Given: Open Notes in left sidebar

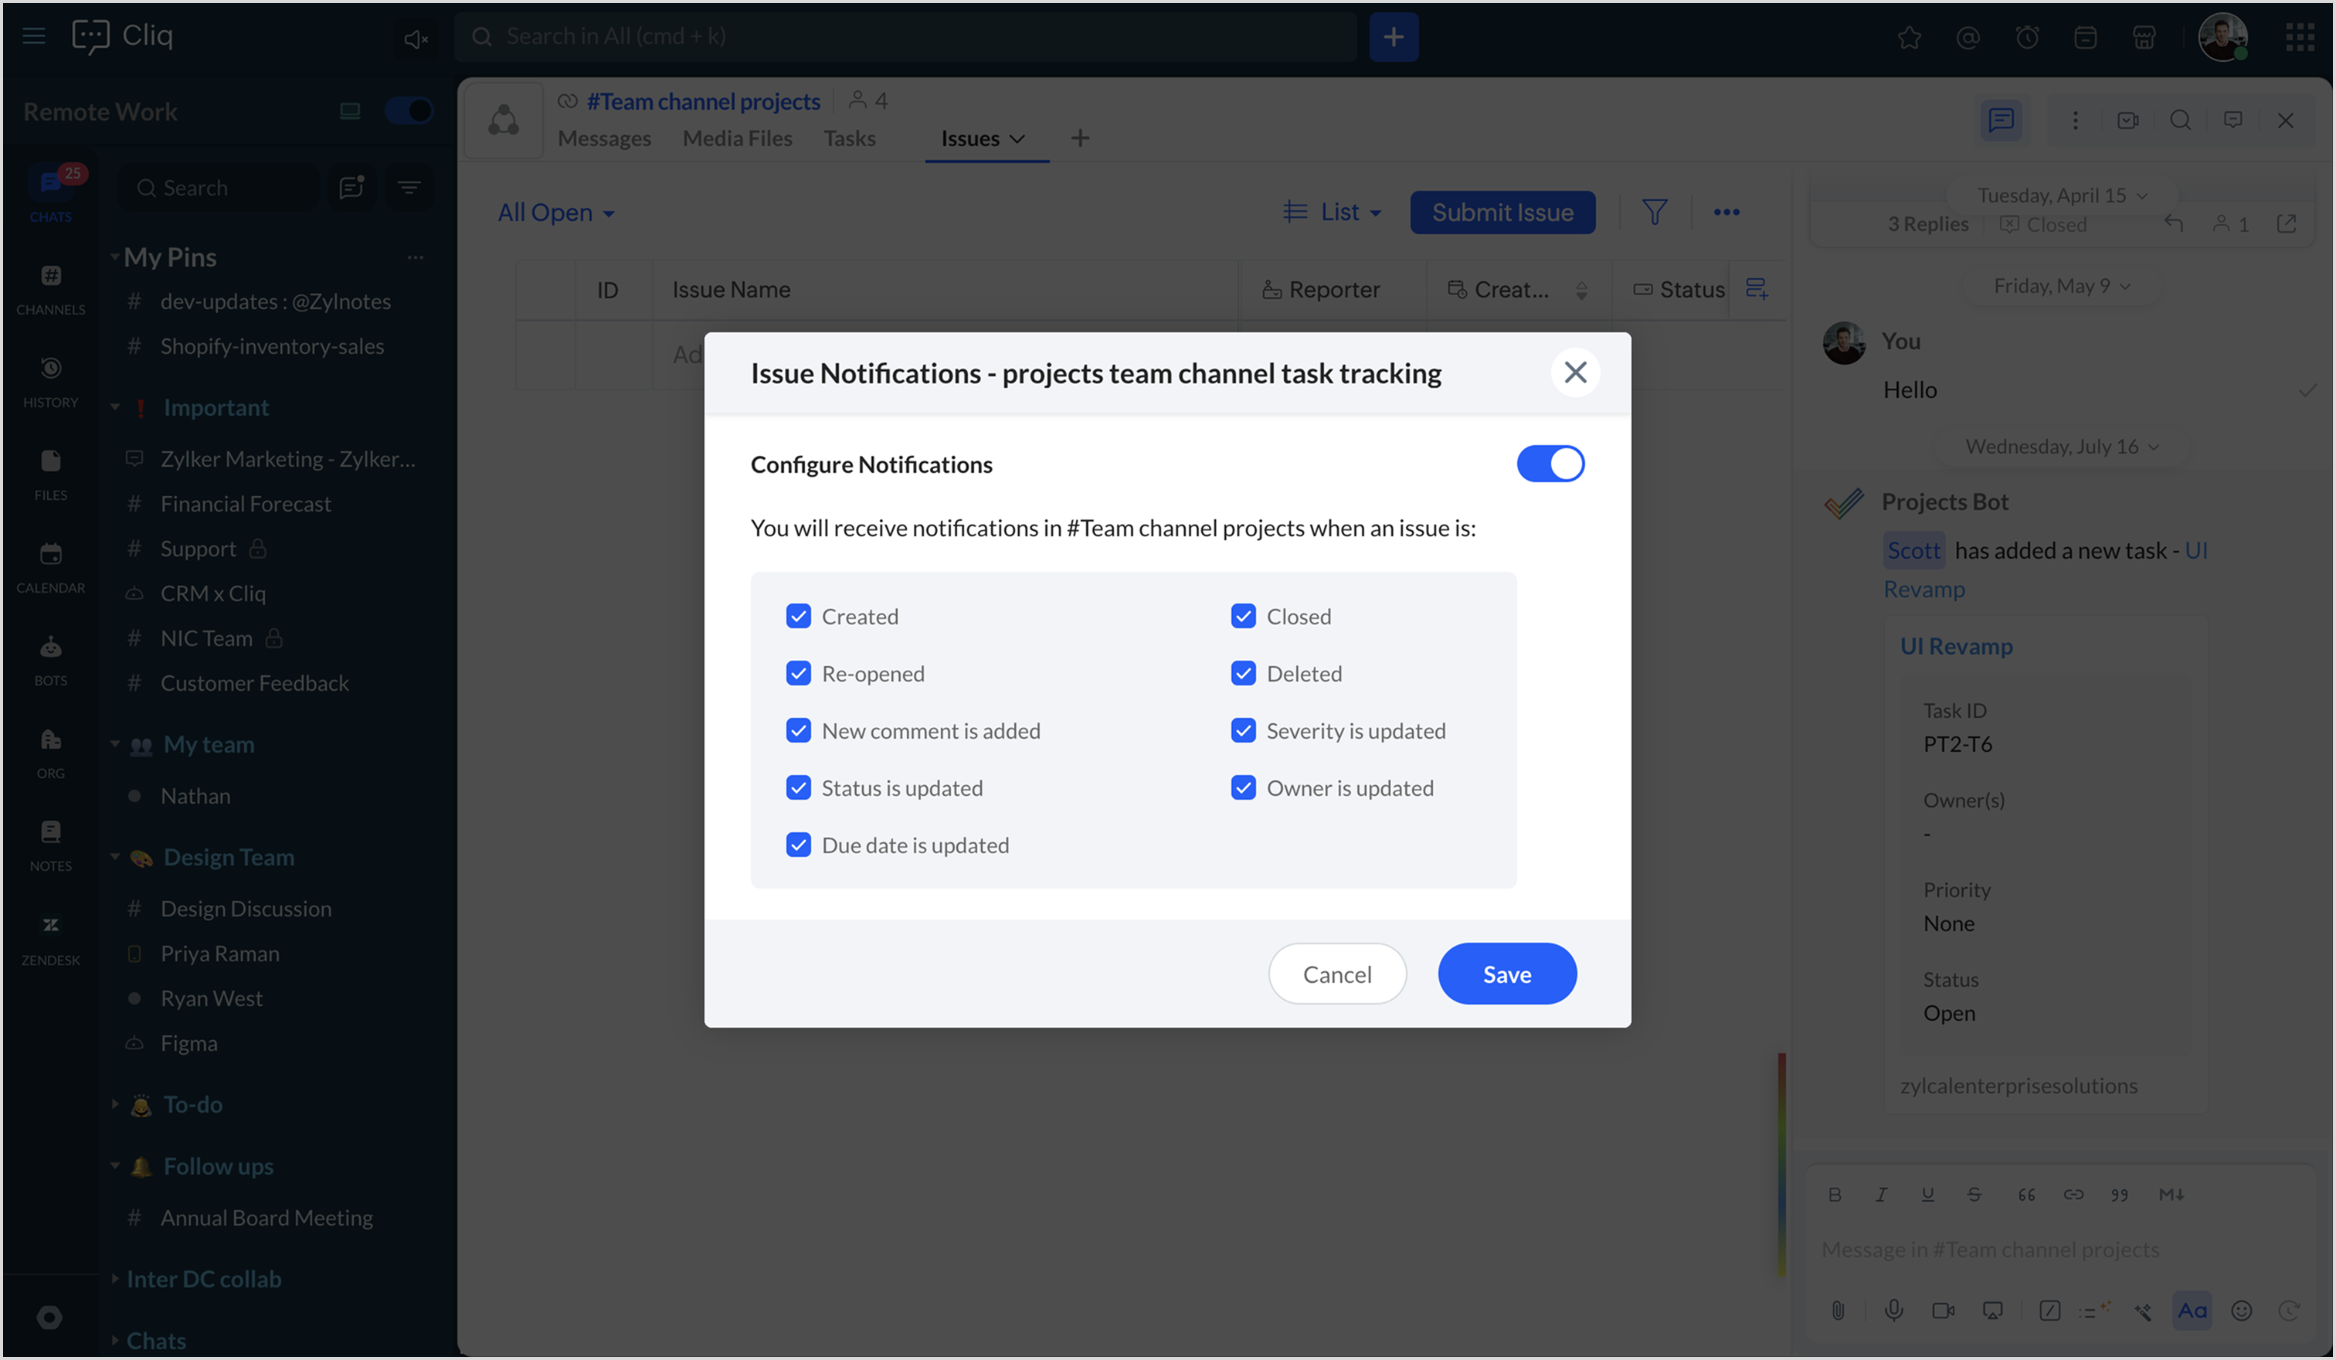Looking at the screenshot, I should 50,845.
